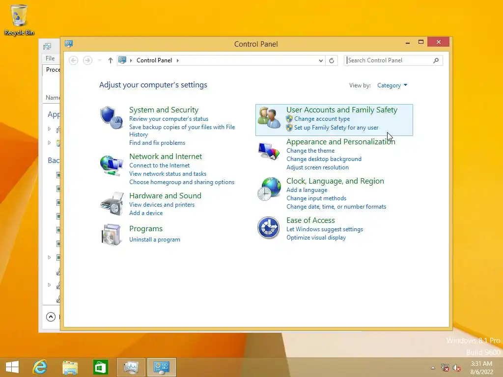Image resolution: width=503 pixels, height=377 pixels.
Task: Expand the arrow before Control Panel breadcrumb
Action: click(x=131, y=60)
